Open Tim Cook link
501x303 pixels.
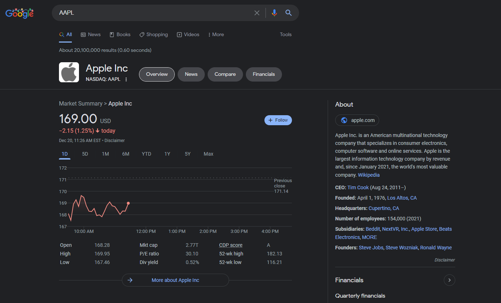point(358,187)
